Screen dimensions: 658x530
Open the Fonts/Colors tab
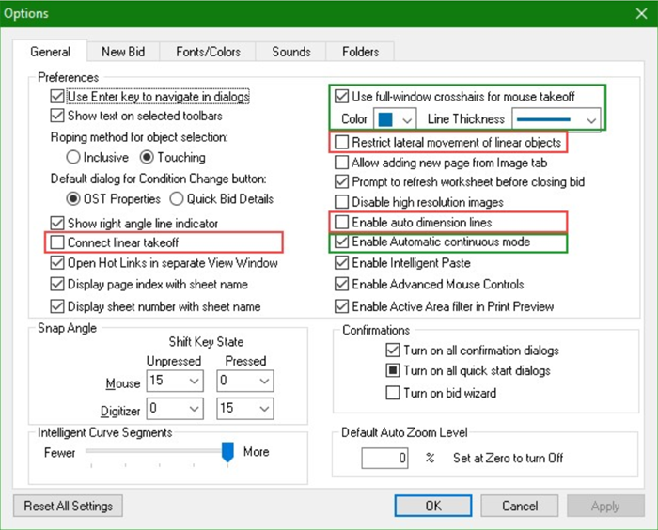(208, 52)
